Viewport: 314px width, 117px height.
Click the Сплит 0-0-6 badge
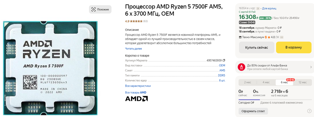(247, 22)
